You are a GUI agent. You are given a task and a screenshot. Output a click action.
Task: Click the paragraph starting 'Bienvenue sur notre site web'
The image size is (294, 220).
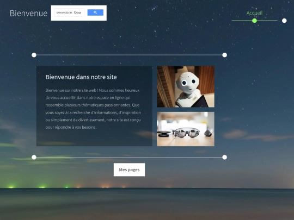point(93,109)
